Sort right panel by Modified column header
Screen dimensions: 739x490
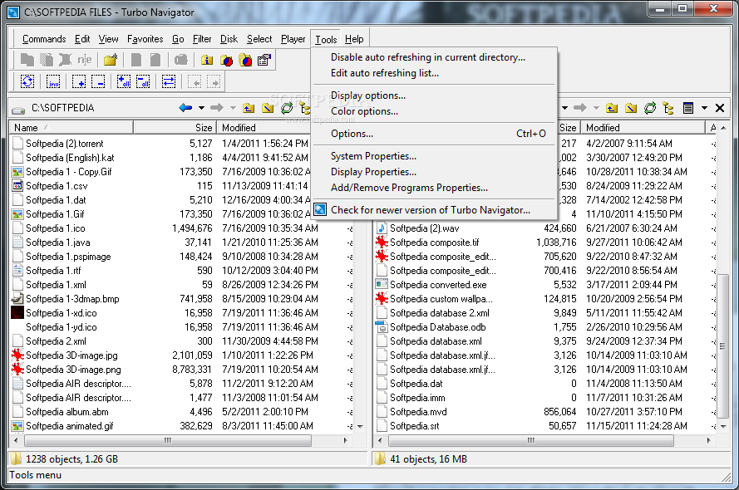[642, 128]
